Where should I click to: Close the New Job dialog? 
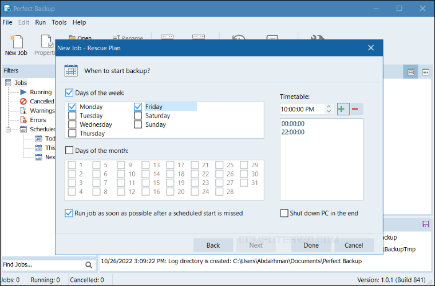point(371,48)
